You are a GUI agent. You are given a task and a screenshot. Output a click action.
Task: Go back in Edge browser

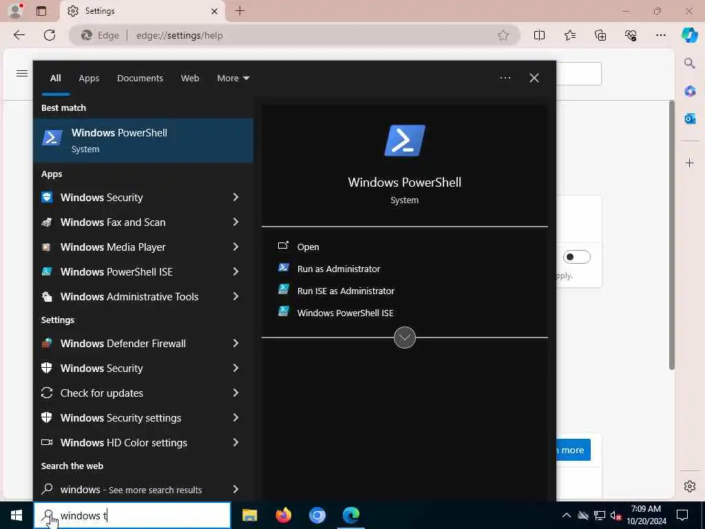pyautogui.click(x=19, y=35)
